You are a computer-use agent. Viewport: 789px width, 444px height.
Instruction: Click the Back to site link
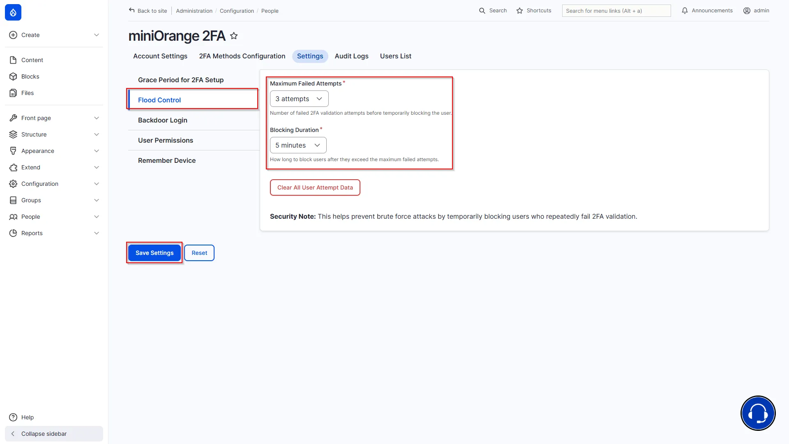click(x=148, y=11)
